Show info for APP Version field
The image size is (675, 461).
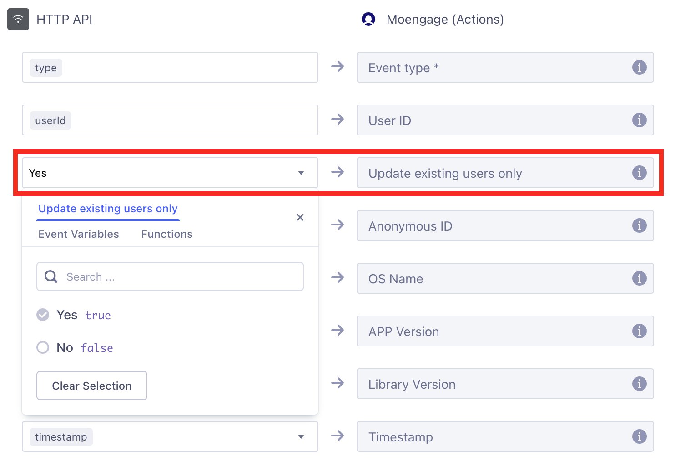coord(639,331)
